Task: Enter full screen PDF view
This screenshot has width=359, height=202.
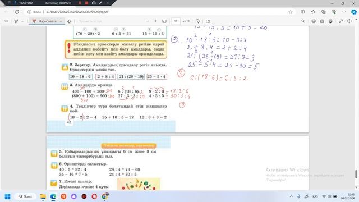Action: tap(341, 21)
